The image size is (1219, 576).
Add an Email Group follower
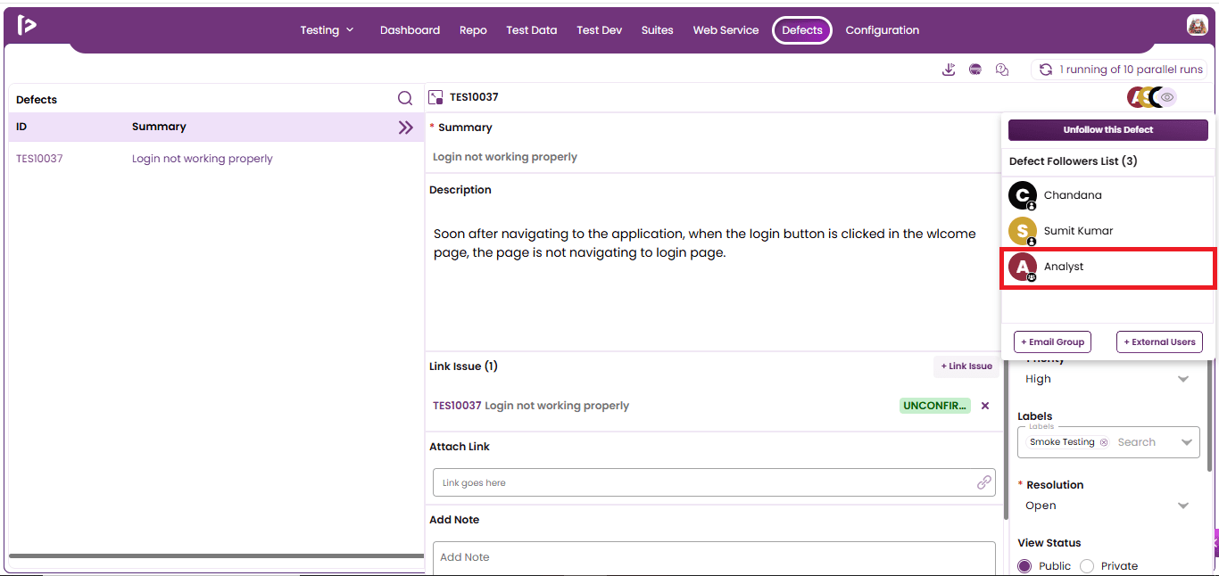point(1052,341)
